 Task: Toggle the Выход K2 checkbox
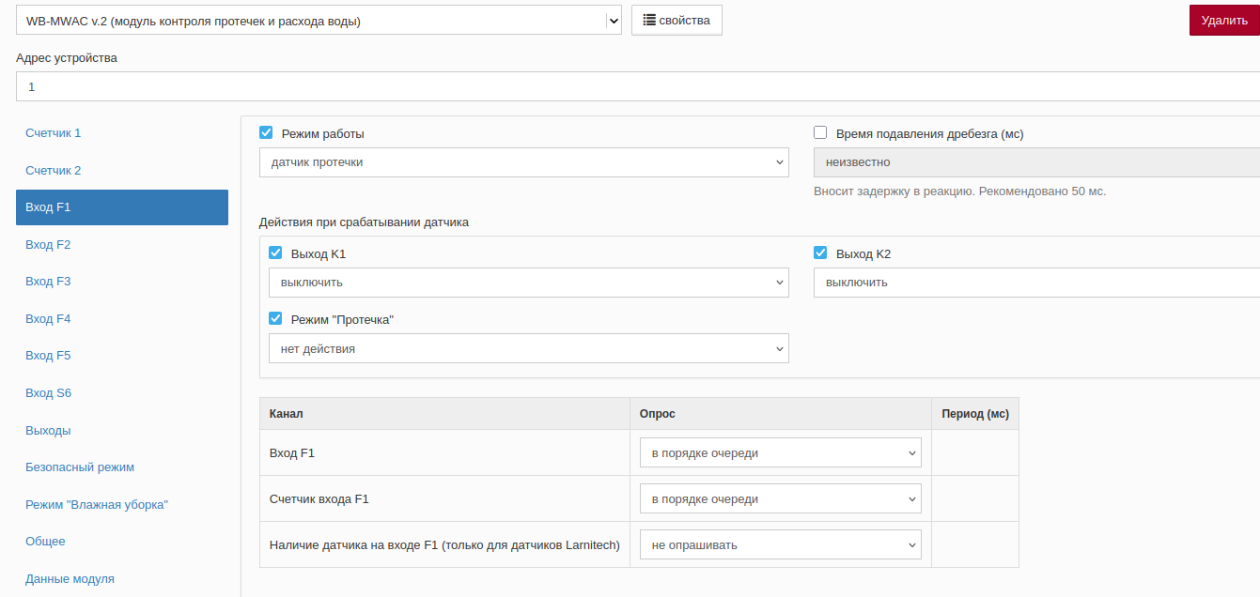coord(820,253)
